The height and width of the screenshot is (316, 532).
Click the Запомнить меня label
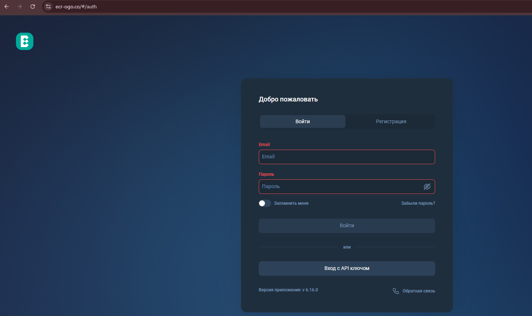point(291,203)
